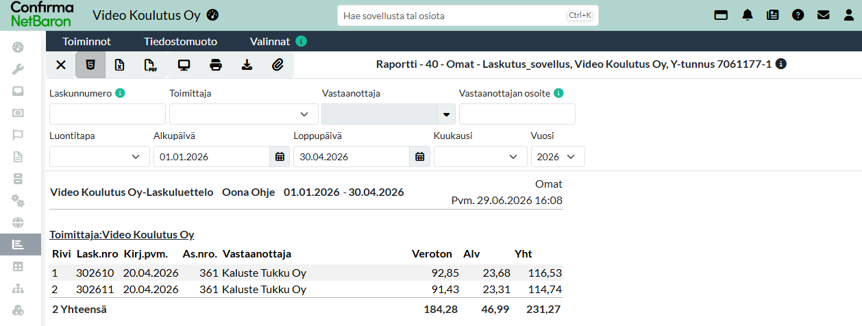Click total amount 114,74

[x=545, y=289]
